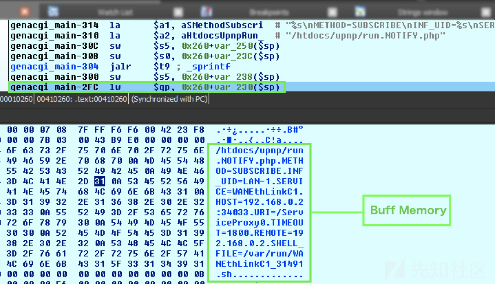This screenshot has height=284, width=495.
Task: Click hex bytes 49 46 59 2E in the hex dump
Action: point(36,161)
